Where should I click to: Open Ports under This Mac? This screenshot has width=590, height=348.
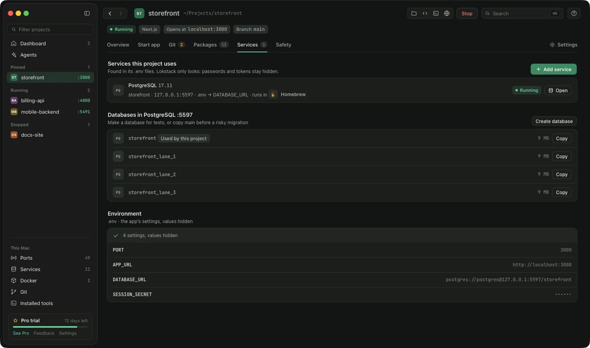pyautogui.click(x=50, y=258)
